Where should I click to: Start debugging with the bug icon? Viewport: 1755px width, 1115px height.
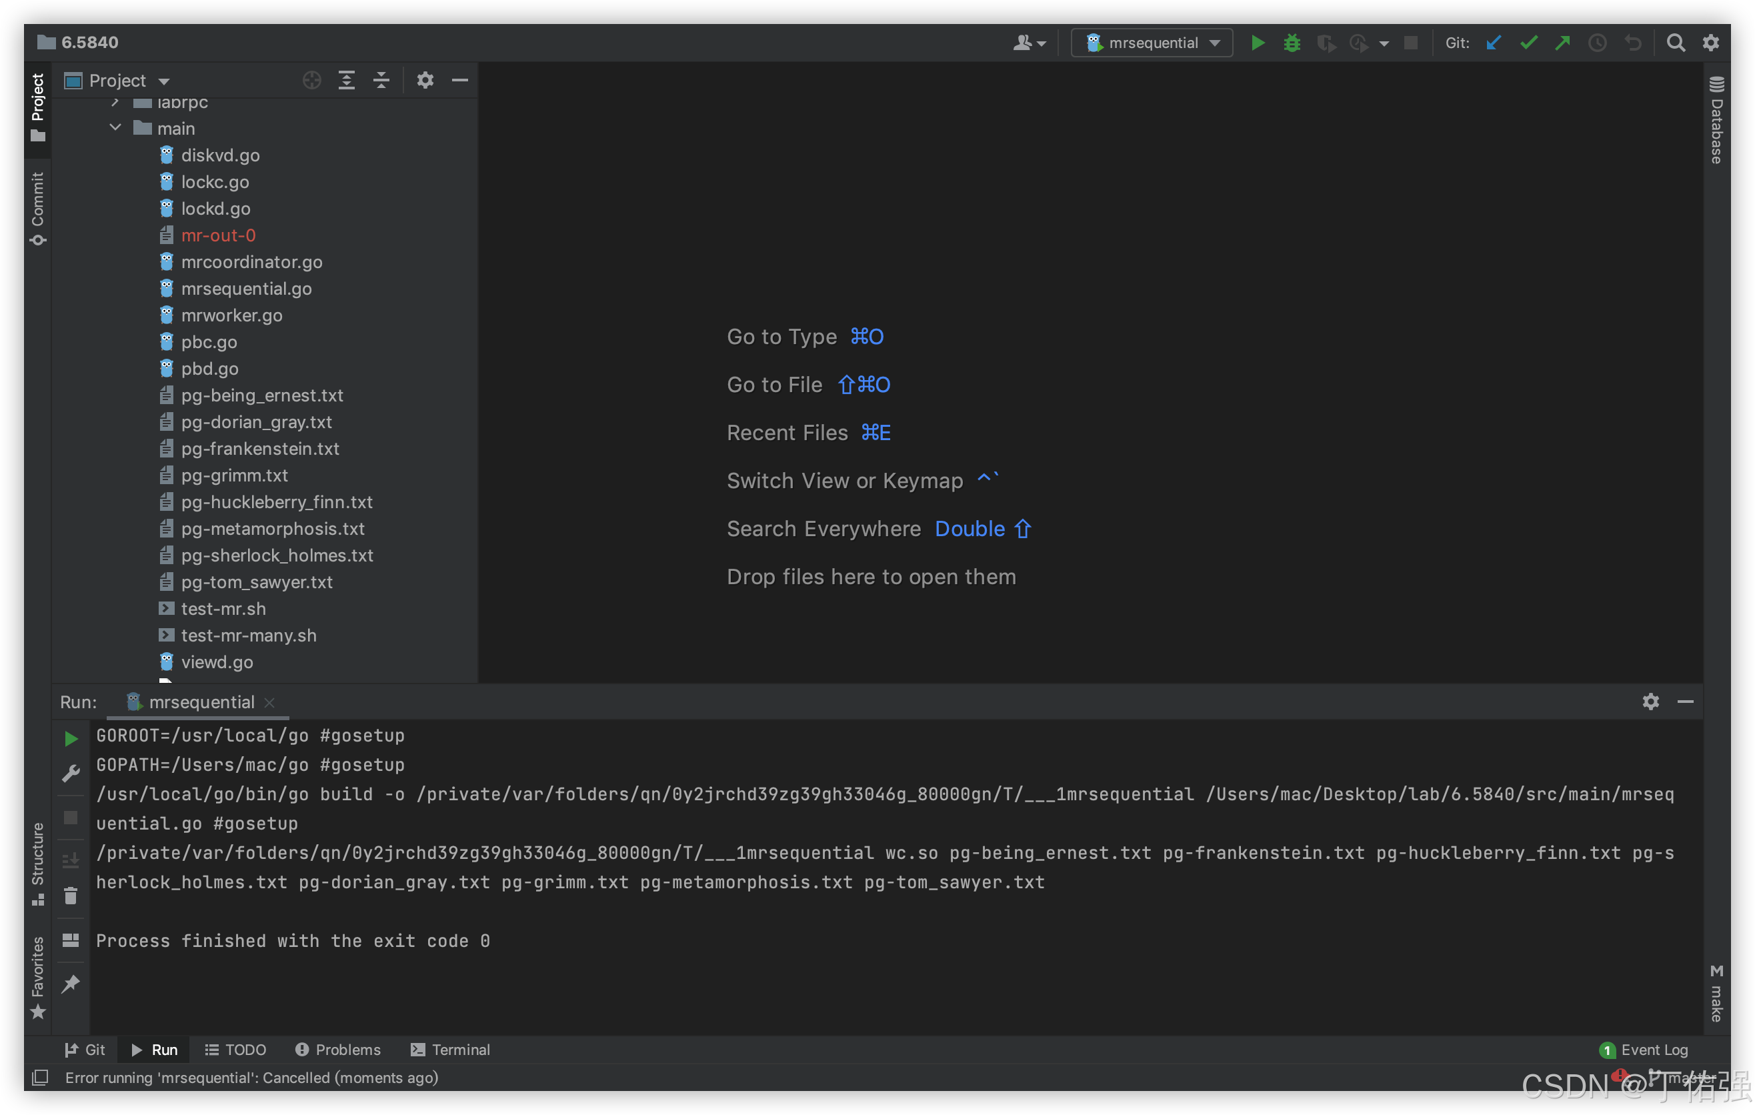[1292, 43]
